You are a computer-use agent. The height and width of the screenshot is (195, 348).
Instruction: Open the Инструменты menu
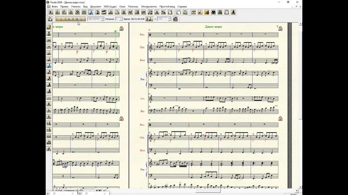tap(149, 6)
